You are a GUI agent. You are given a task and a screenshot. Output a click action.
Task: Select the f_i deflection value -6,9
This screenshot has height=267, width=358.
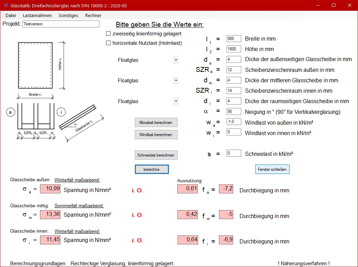click(x=226, y=240)
